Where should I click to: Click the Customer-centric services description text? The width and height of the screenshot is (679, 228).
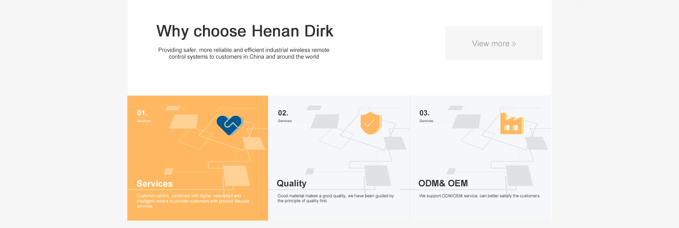pos(193,201)
